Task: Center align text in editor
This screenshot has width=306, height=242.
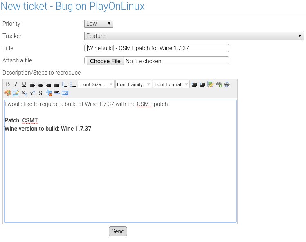Action: (40, 84)
